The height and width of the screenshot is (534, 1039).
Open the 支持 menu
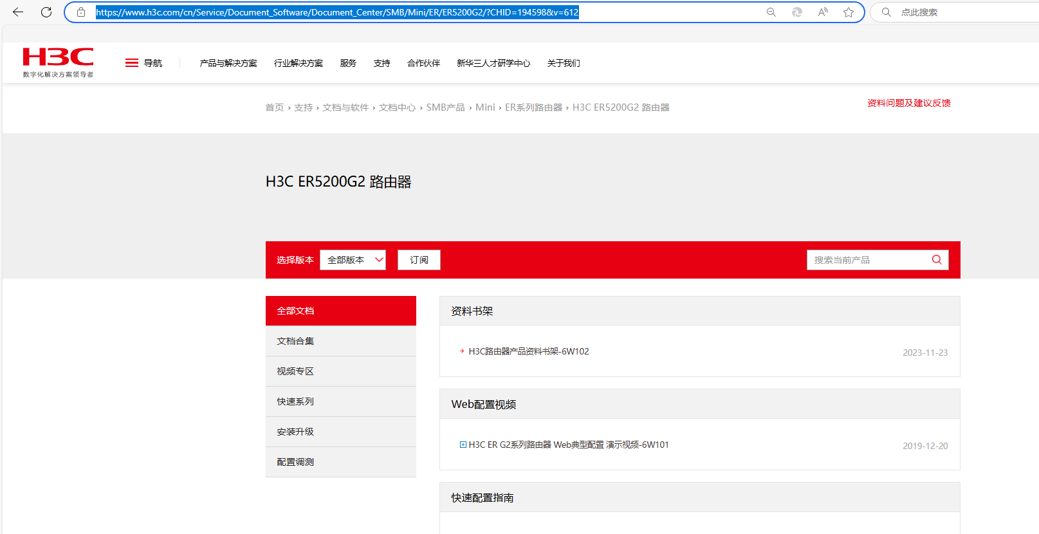[x=382, y=63]
